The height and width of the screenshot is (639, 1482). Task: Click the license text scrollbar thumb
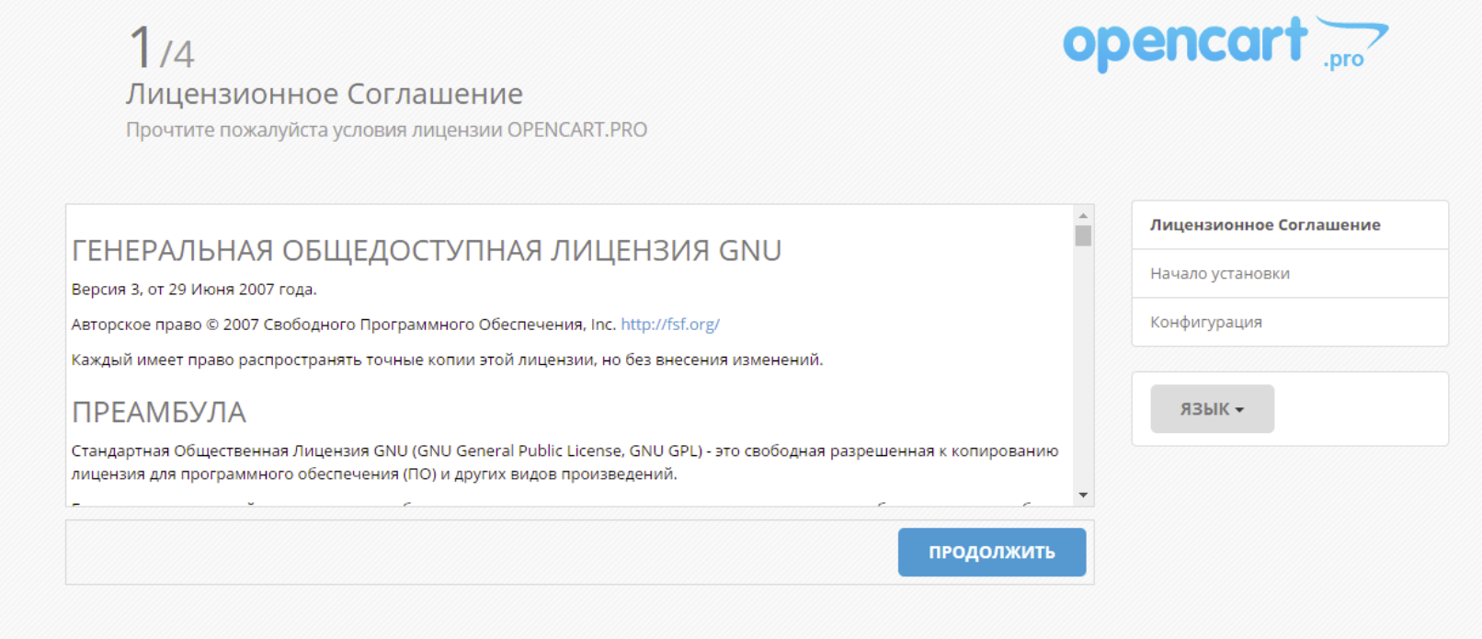(x=1083, y=236)
